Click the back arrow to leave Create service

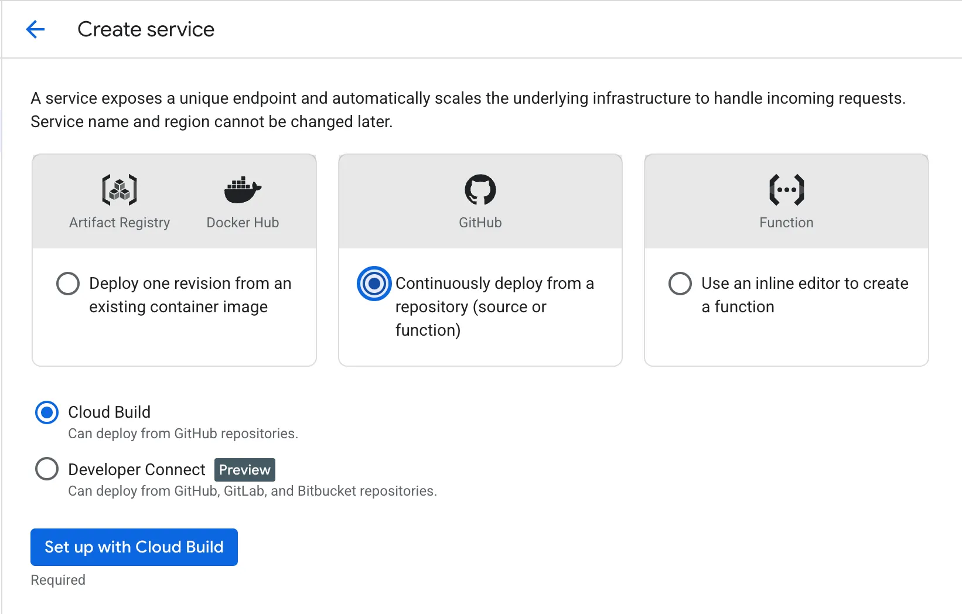(35, 29)
